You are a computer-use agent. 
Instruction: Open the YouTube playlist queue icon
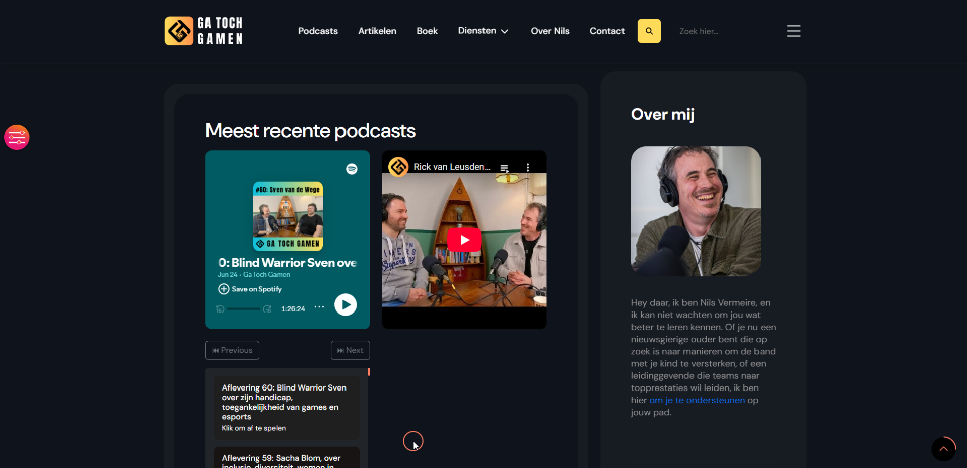pos(504,168)
